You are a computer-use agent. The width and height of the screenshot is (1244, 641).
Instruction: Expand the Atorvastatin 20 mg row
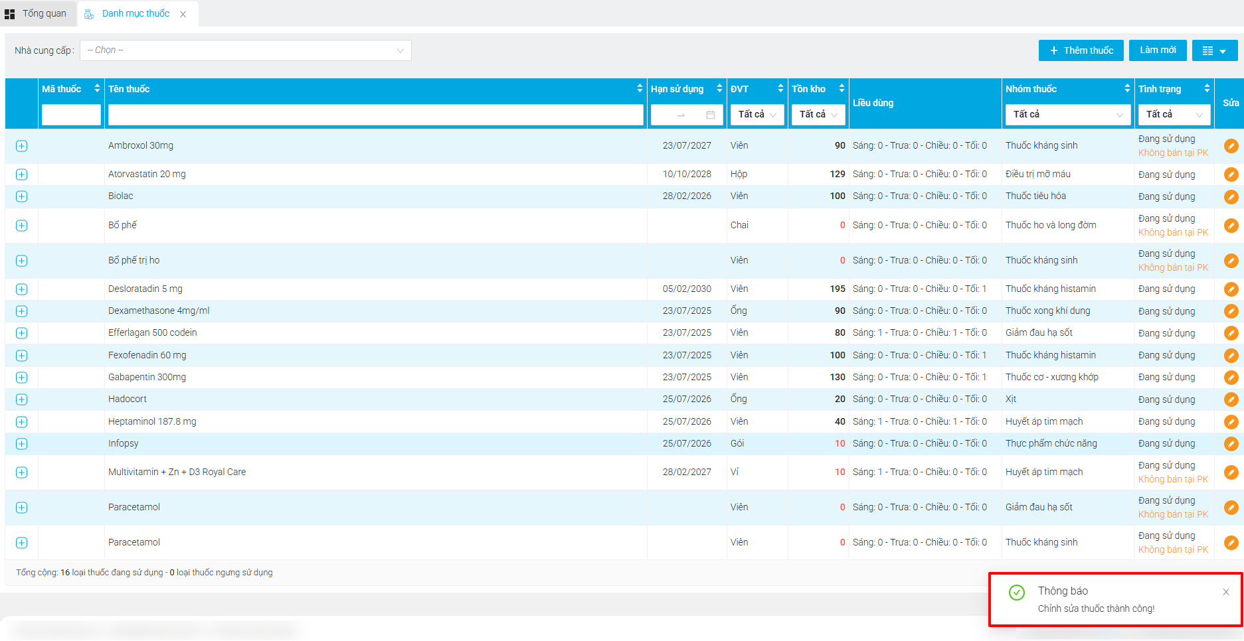21,175
